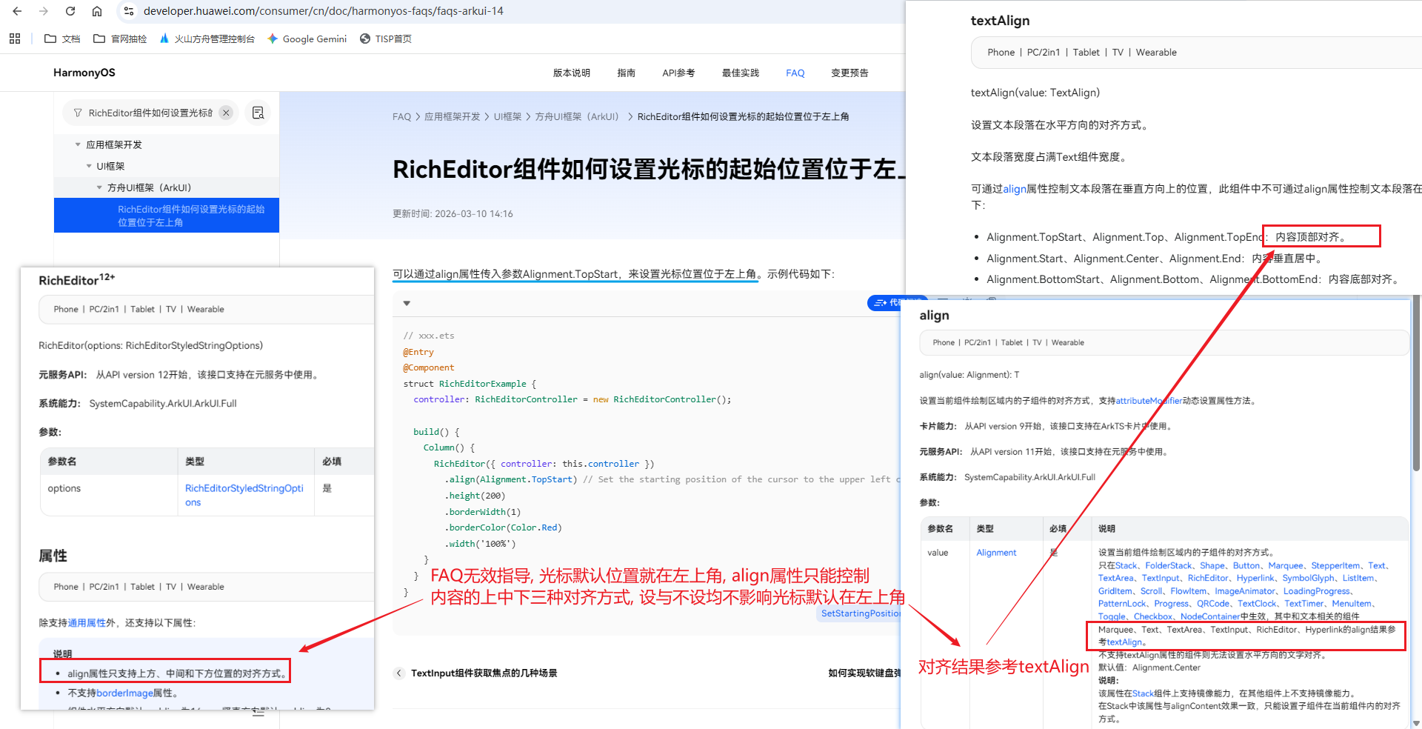
Task: Collapse the code block with the triangle
Action: [x=407, y=303]
